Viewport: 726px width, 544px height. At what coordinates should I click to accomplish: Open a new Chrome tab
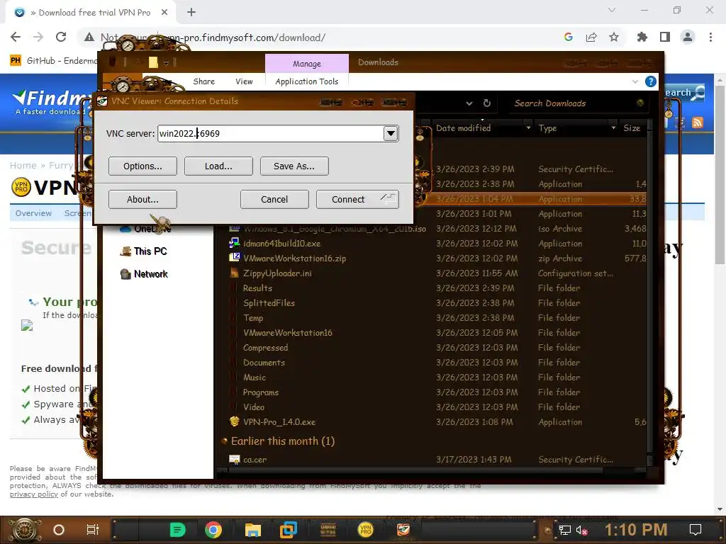pyautogui.click(x=191, y=13)
